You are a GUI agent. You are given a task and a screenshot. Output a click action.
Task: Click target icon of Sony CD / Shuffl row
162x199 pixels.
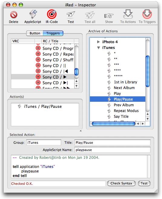pos(38,59)
